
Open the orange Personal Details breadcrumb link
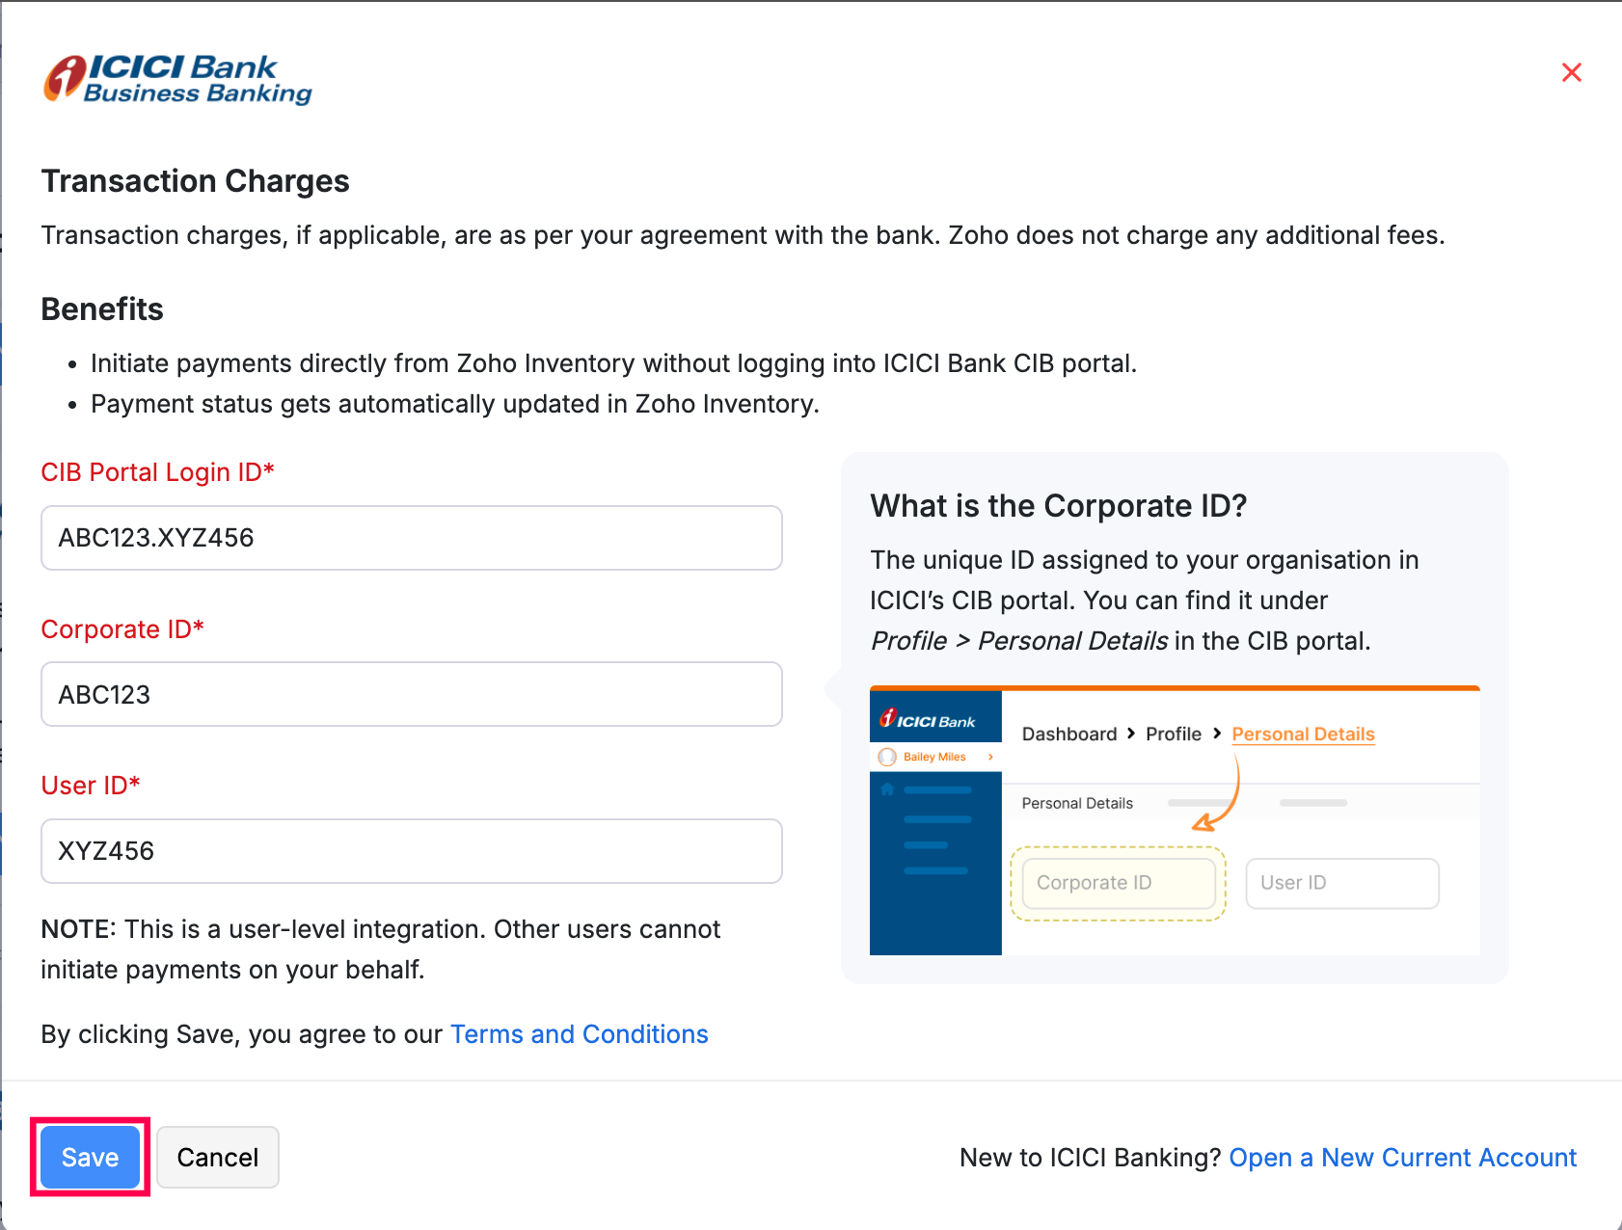pos(1302,734)
